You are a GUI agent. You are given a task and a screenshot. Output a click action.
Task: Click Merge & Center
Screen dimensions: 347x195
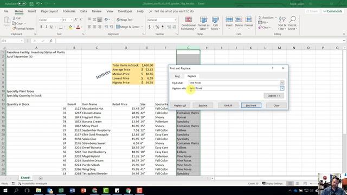pos(128,27)
